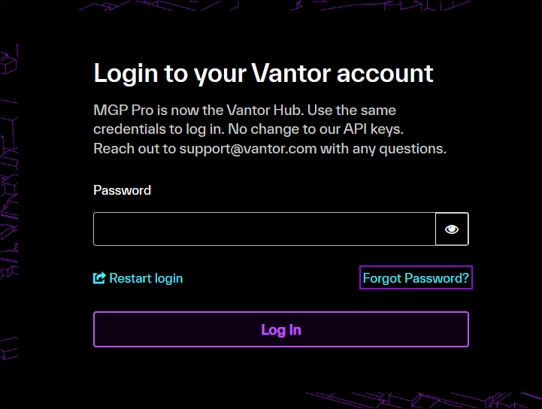Screen dimensions: 542x409
Task: Place cursor in the empty password box
Action: click(264, 229)
